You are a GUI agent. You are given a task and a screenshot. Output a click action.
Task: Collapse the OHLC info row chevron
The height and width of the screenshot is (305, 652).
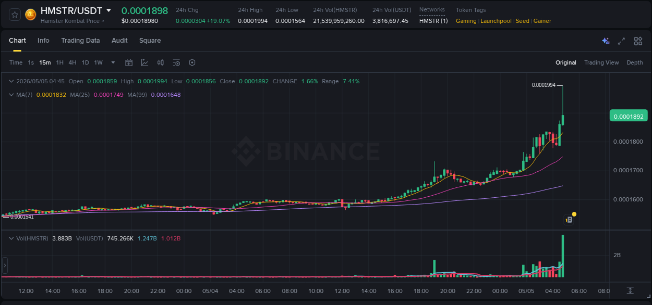click(x=11, y=81)
